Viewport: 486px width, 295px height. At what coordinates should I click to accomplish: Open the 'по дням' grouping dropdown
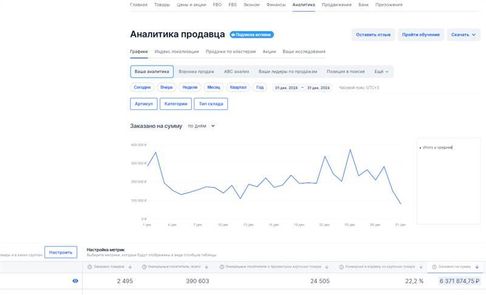pyautogui.click(x=201, y=126)
